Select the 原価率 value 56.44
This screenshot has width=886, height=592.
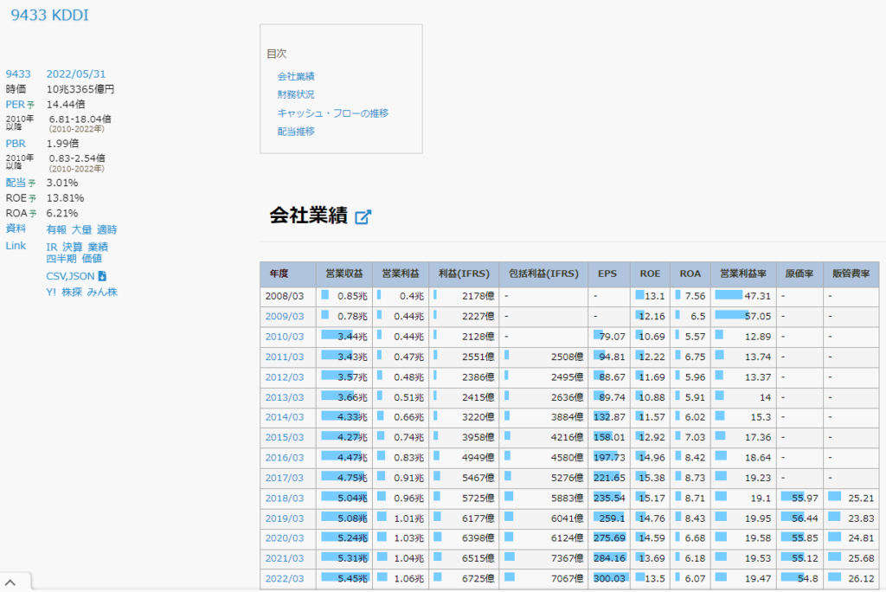click(x=805, y=518)
